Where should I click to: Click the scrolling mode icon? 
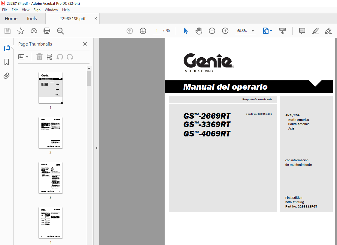[x=282, y=31]
